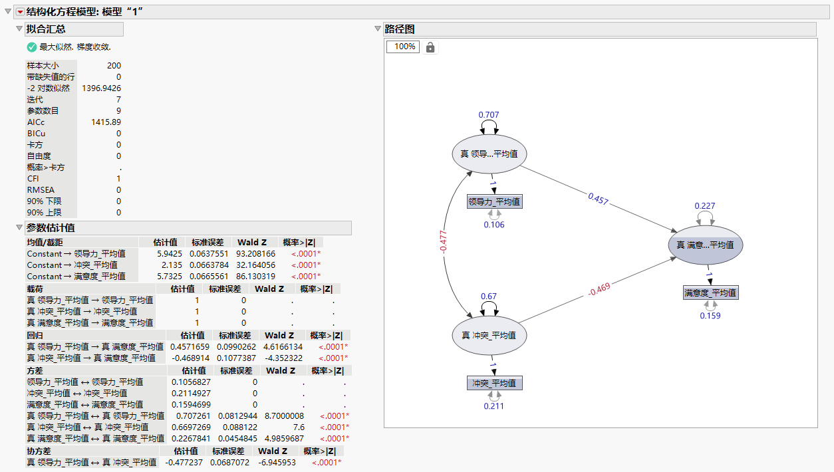The width and height of the screenshot is (834, 472).
Task: Click the 样本大小 value 200
Action: 114,65
